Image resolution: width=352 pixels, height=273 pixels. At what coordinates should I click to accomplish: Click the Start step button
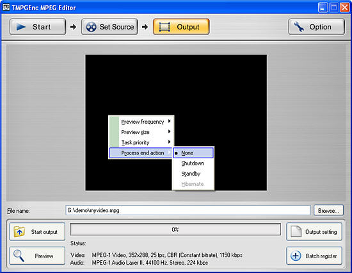point(38,27)
